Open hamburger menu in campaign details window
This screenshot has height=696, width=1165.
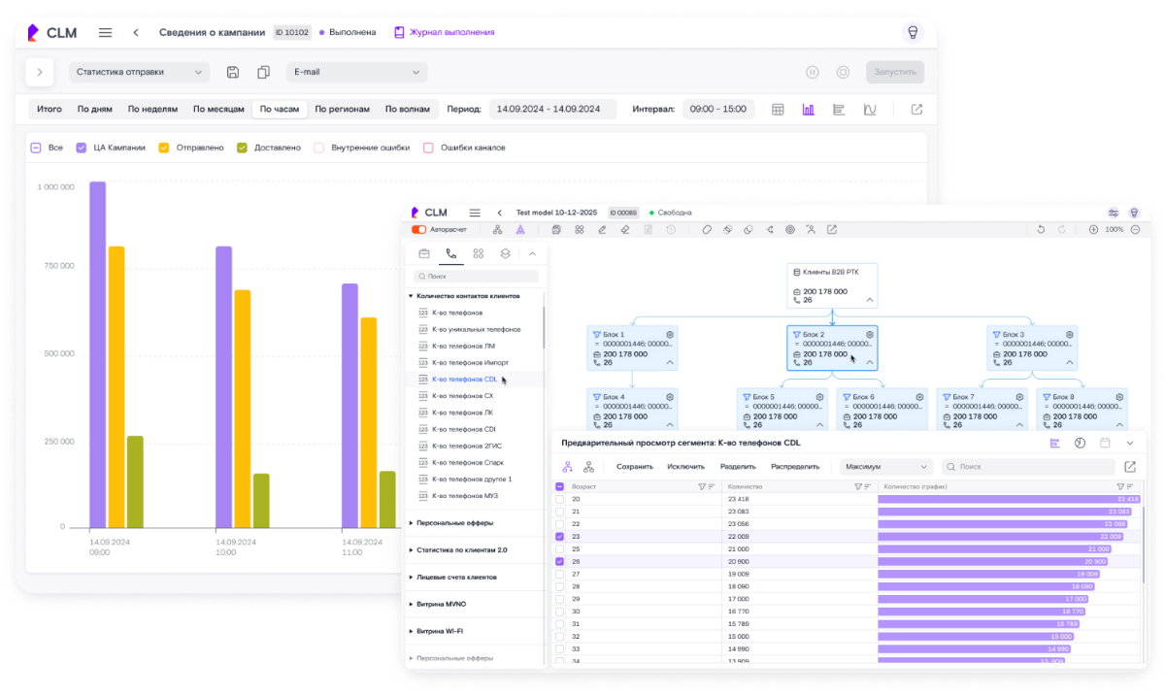click(x=105, y=32)
